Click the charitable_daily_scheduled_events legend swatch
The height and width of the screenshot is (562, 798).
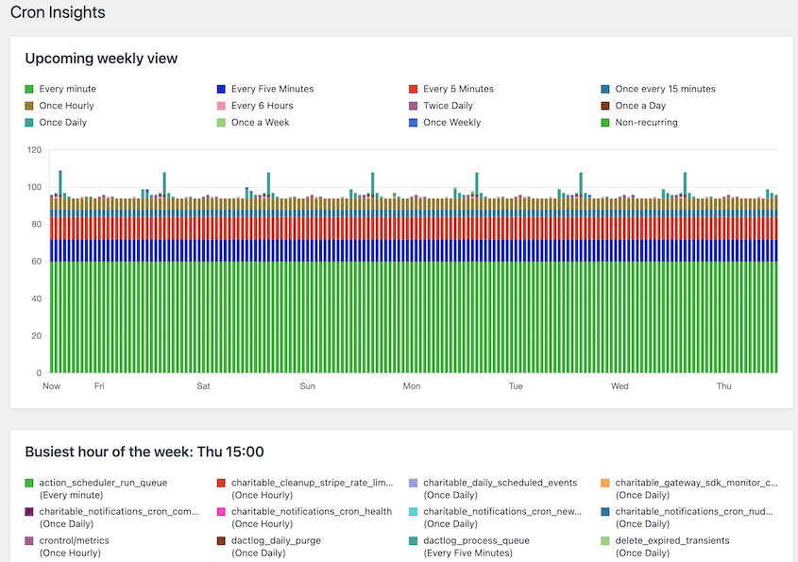[x=414, y=483]
